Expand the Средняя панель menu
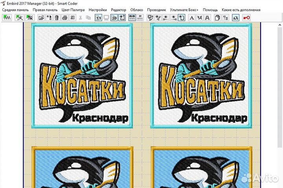 point(15,10)
